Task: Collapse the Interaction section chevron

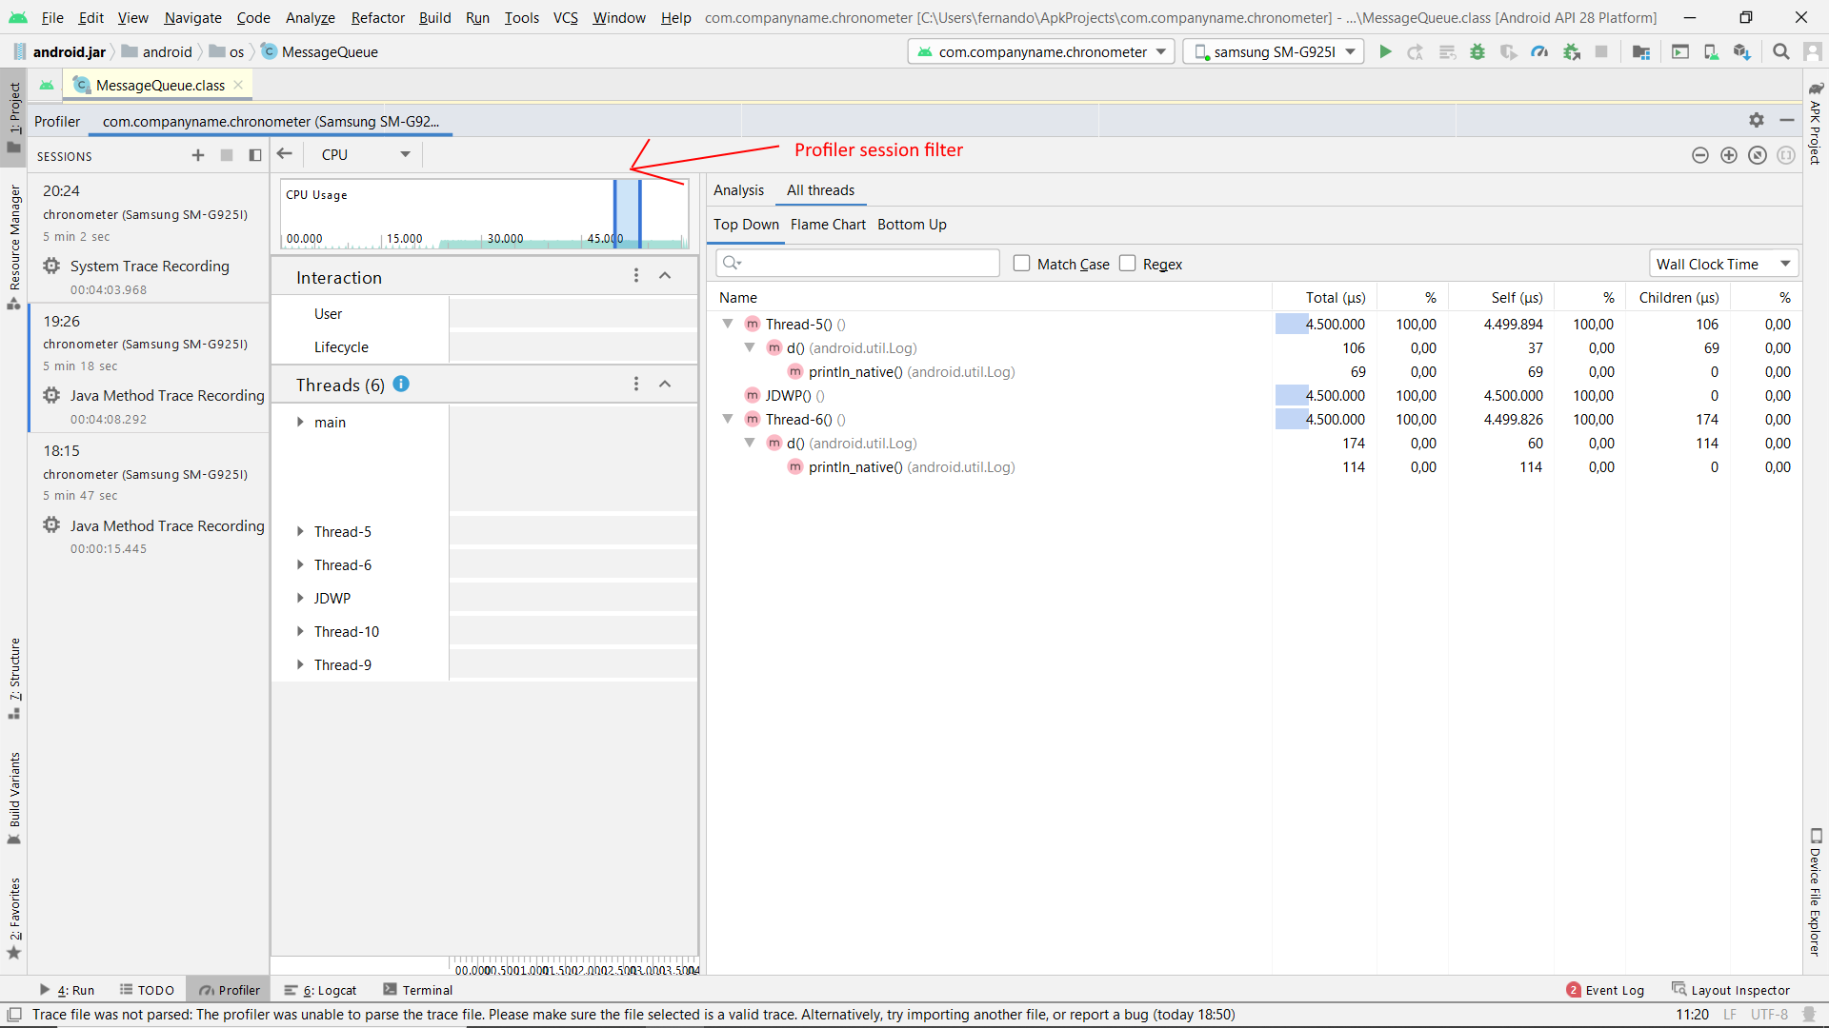Action: (665, 276)
